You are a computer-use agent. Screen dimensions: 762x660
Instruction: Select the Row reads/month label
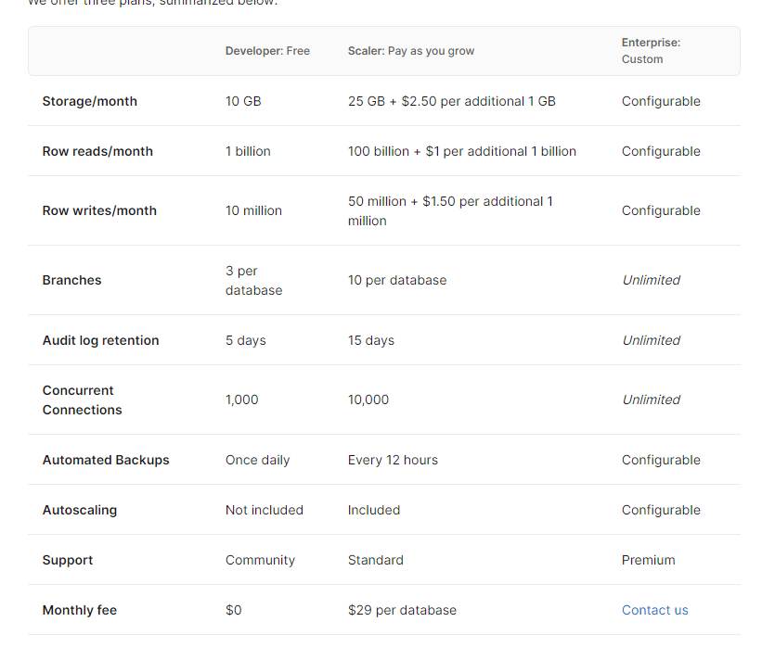pos(97,151)
